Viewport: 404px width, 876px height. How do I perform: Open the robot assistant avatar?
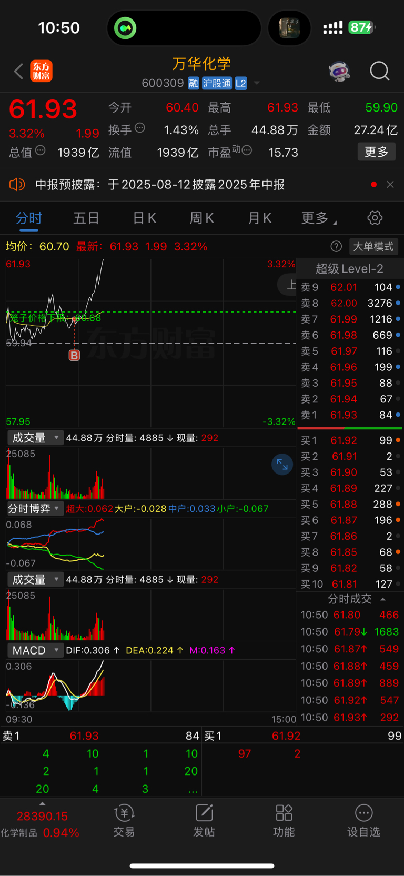tap(340, 71)
